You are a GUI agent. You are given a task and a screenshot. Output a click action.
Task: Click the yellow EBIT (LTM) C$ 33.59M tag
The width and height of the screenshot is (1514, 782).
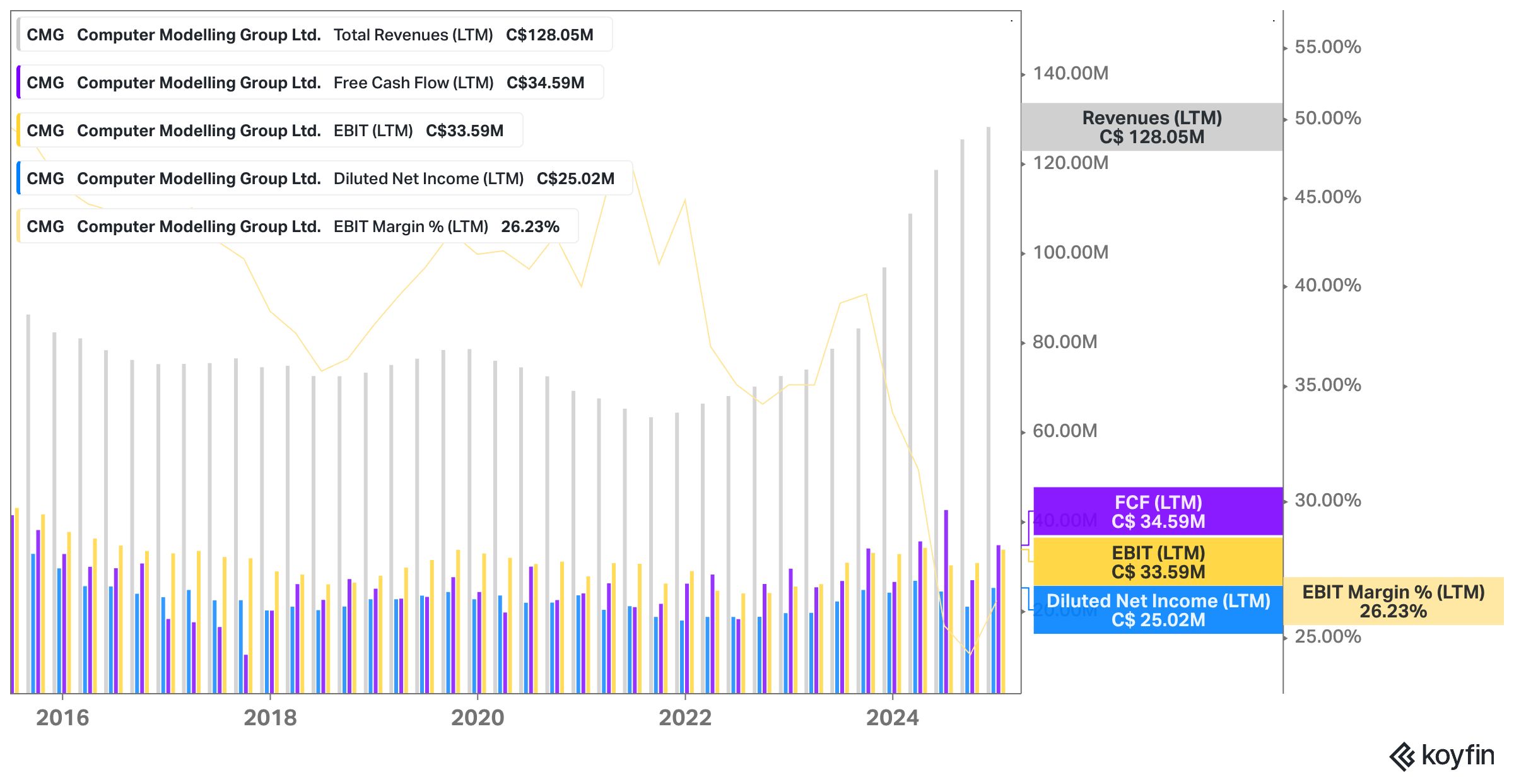tap(1158, 562)
